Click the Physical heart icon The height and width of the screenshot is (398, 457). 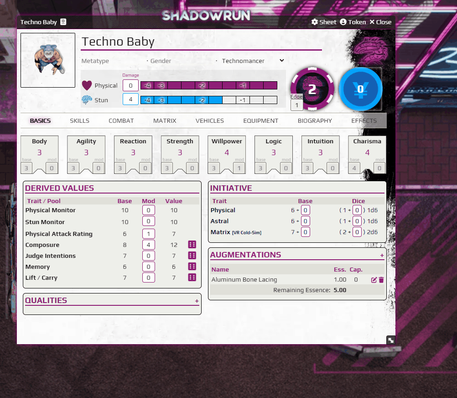87,85
